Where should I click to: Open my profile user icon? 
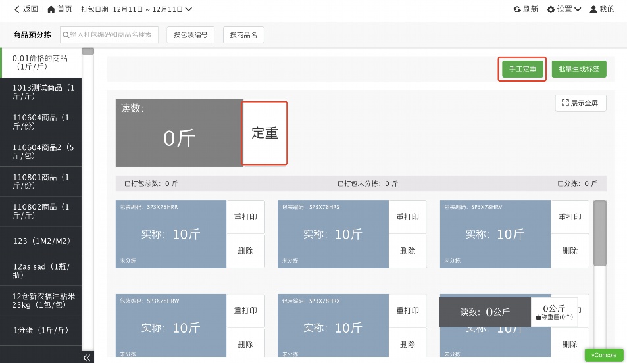[x=593, y=9]
